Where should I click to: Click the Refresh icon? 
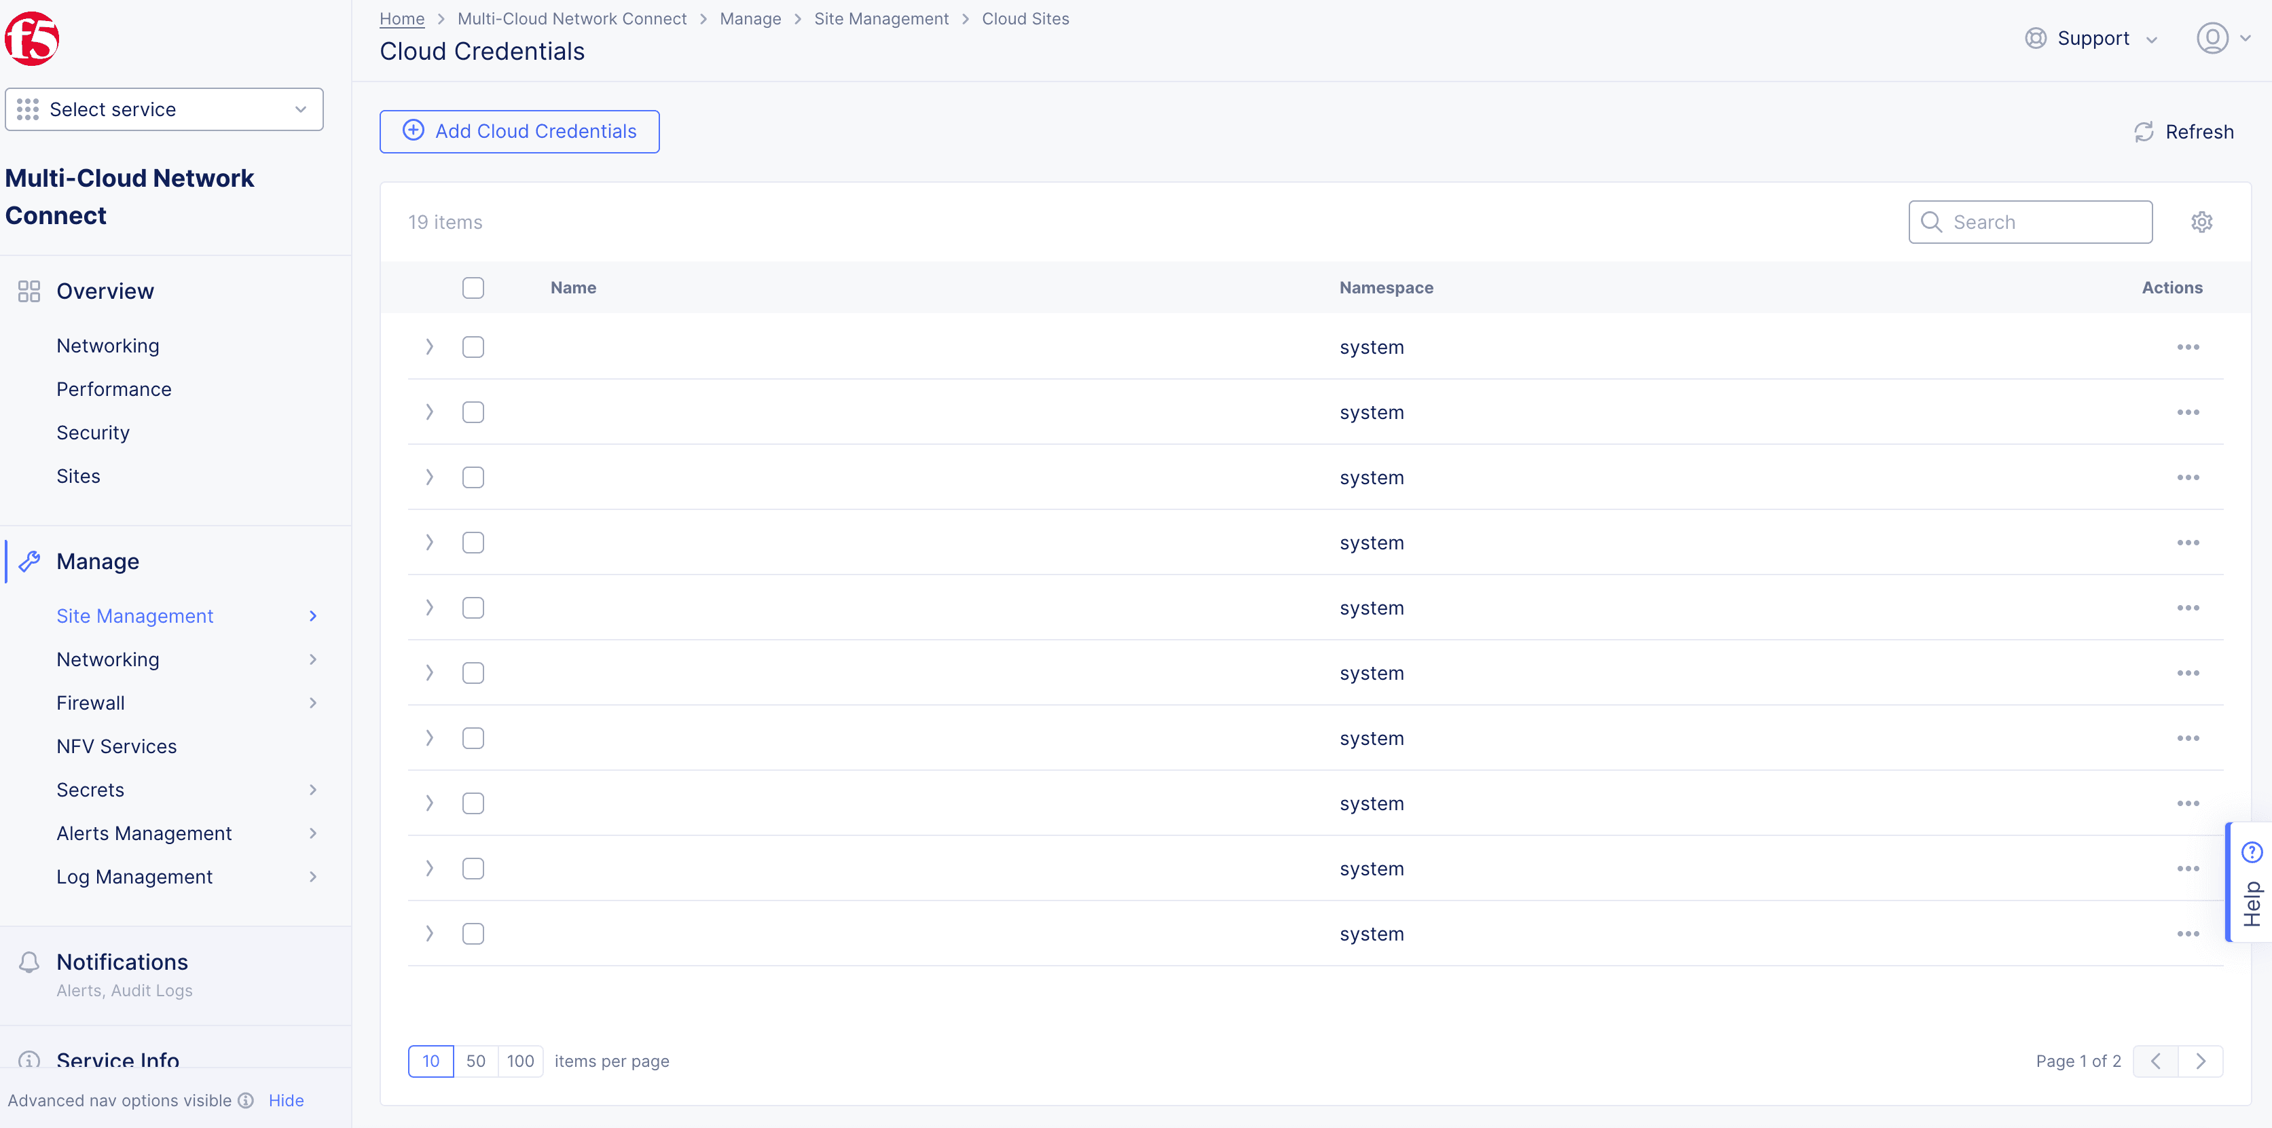pos(2143,132)
